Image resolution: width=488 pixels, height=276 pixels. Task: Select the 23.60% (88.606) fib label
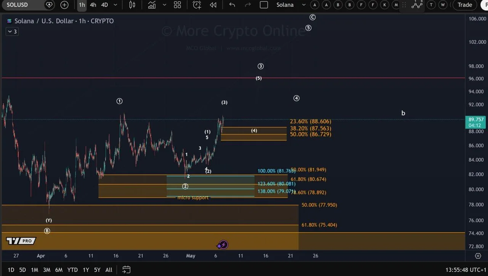[310, 121]
